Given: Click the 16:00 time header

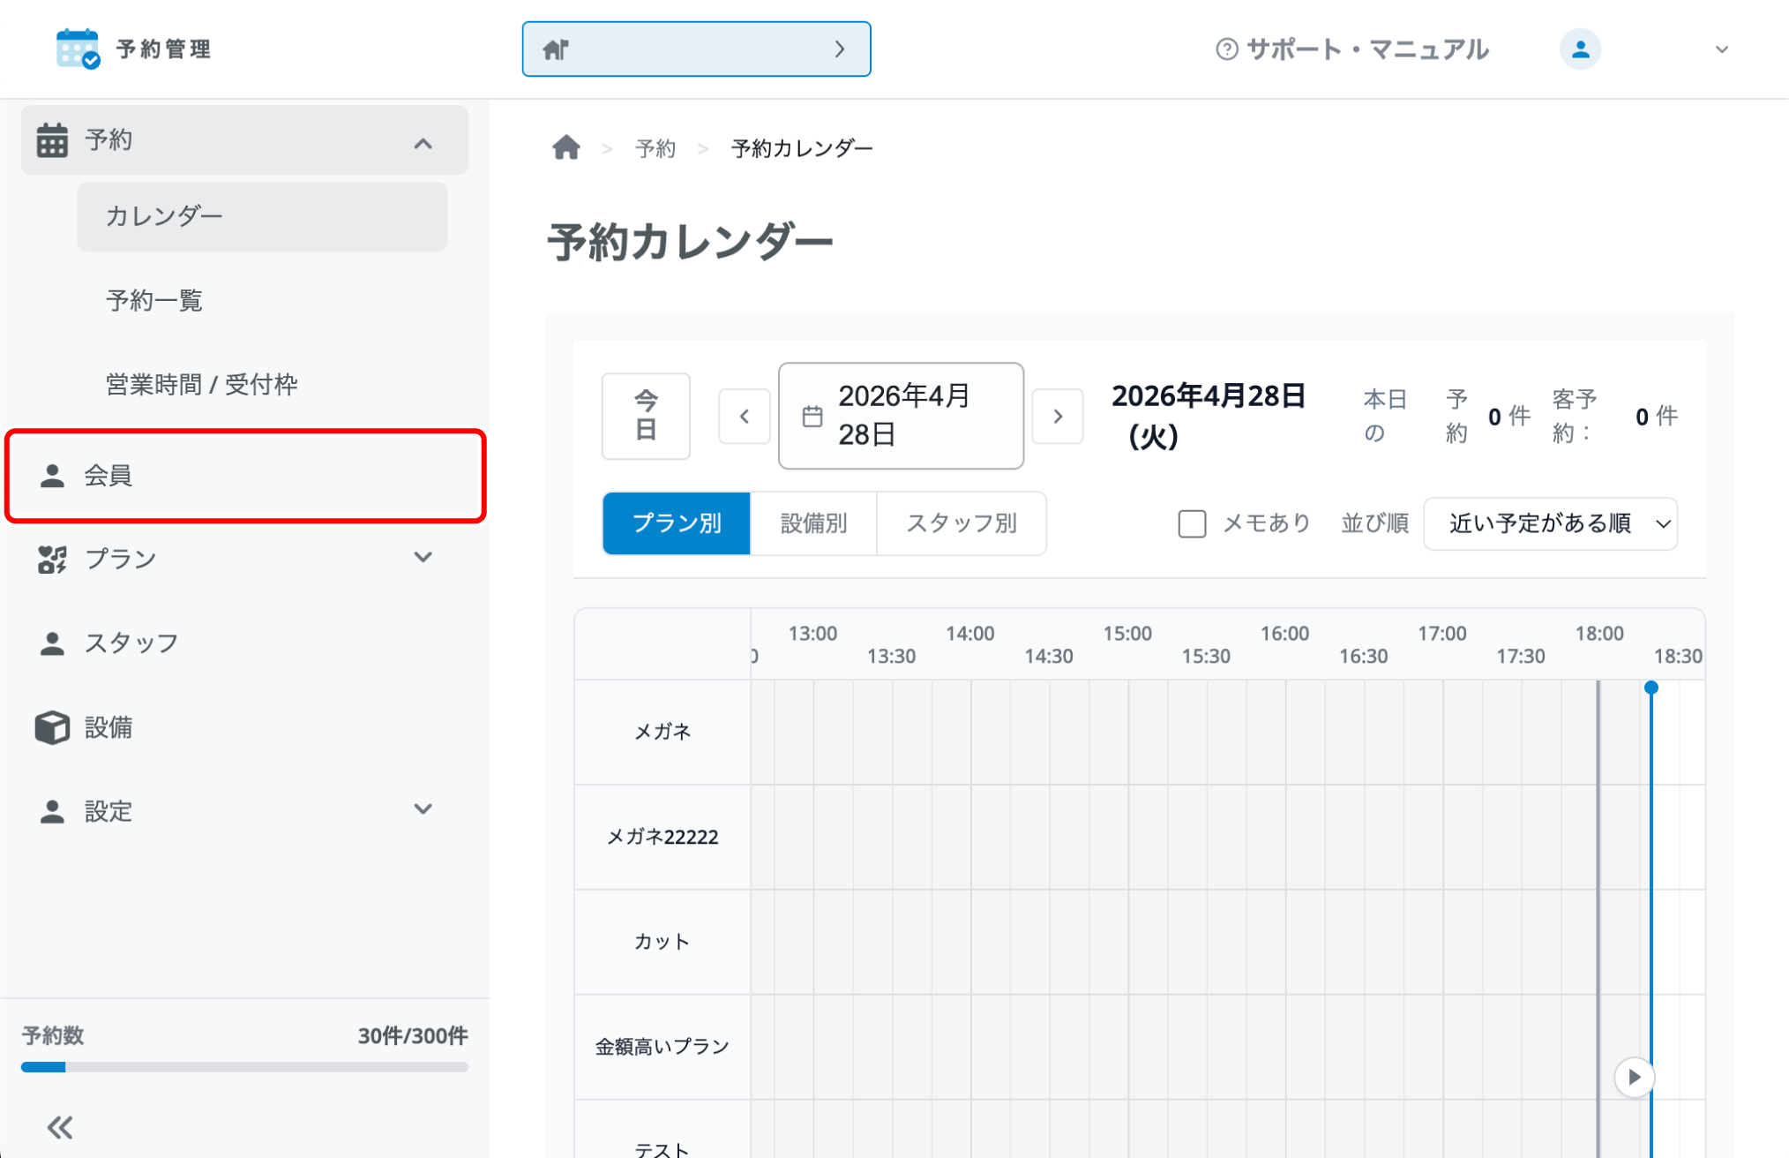Looking at the screenshot, I should [x=1284, y=634].
